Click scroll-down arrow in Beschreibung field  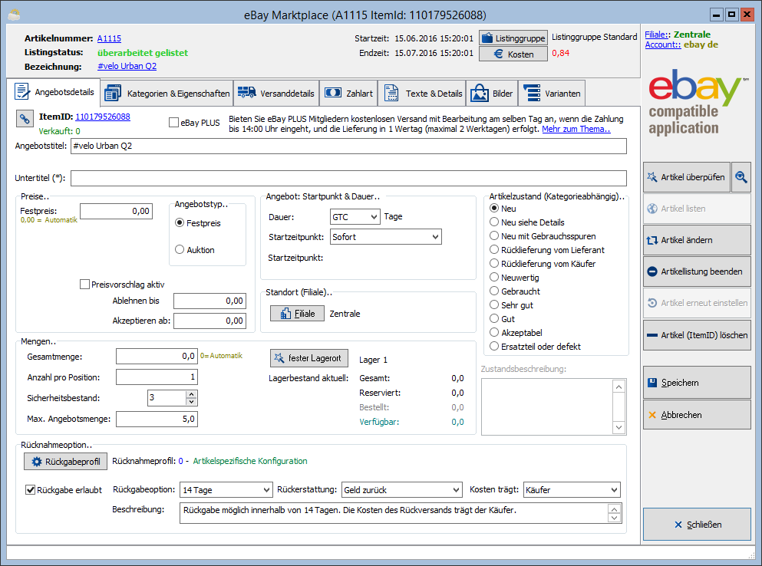[x=614, y=518]
